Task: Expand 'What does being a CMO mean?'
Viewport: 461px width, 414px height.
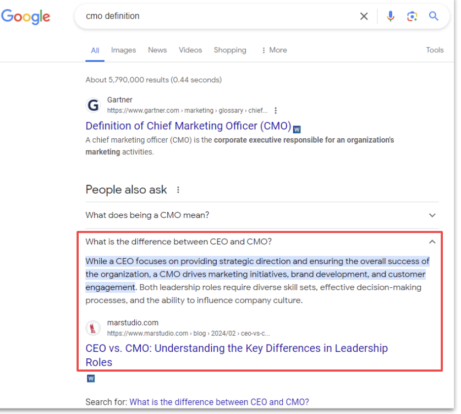Action: pyautogui.click(x=262, y=215)
